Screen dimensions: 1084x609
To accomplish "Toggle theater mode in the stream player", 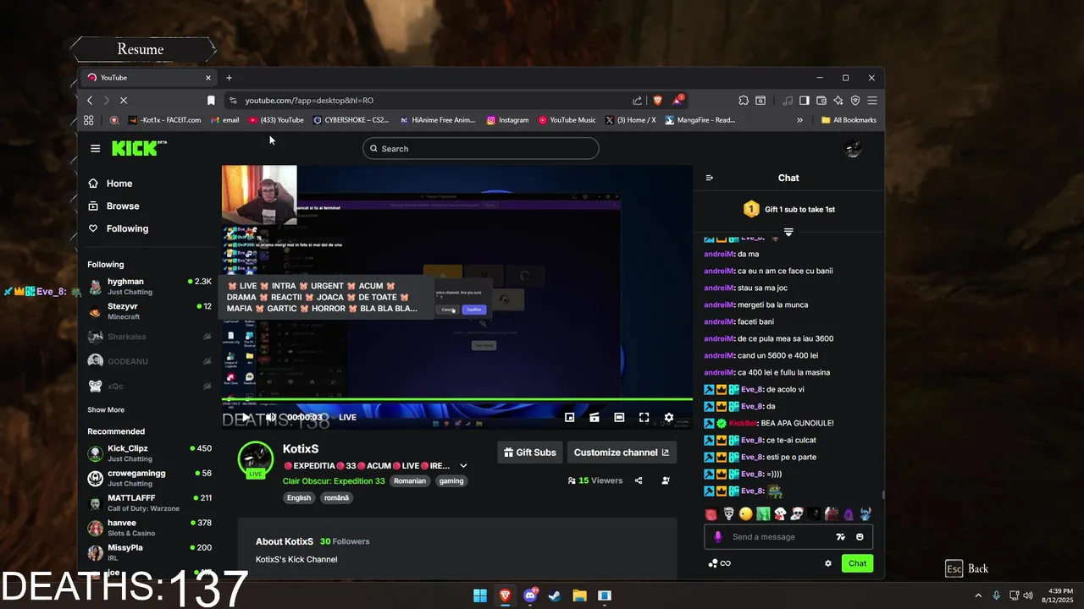I will point(619,417).
